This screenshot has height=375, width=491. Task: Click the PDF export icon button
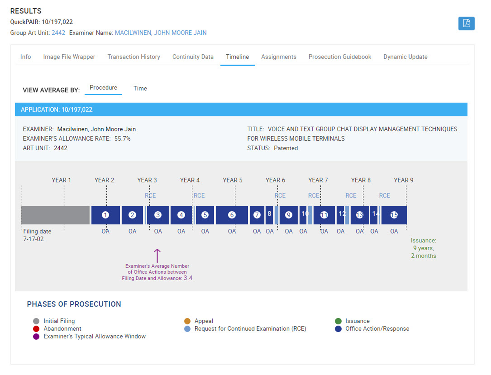click(466, 23)
